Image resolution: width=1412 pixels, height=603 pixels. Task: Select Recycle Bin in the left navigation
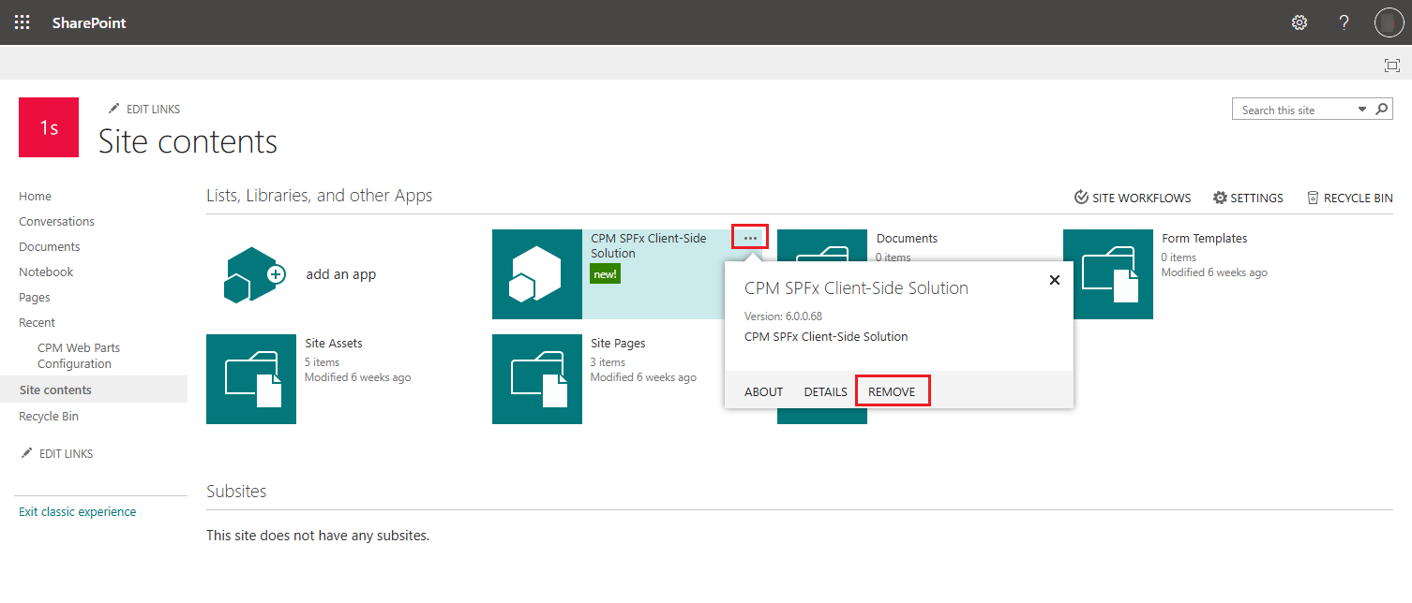[x=48, y=416]
